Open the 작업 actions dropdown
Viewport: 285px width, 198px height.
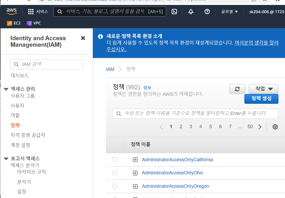click(263, 89)
